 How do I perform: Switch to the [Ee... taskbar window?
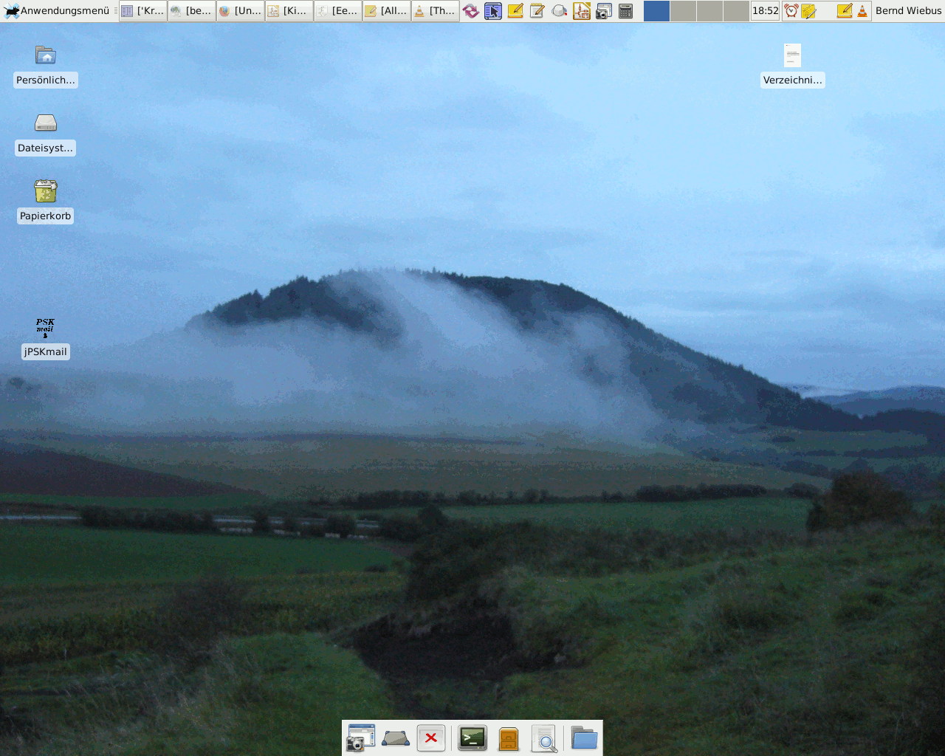point(338,10)
